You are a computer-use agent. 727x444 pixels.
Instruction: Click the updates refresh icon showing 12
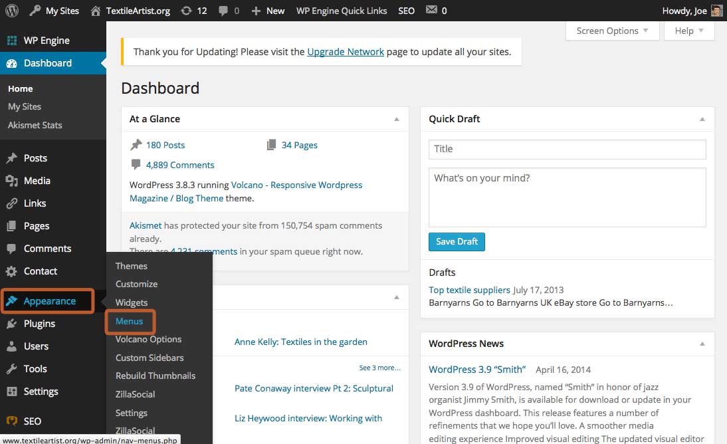[186, 11]
